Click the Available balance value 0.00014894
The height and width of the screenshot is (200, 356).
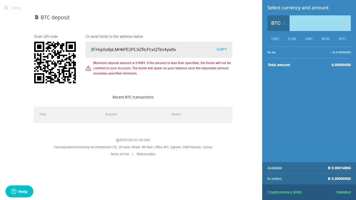(x=339, y=168)
